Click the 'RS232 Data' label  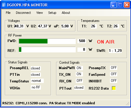click(x=99, y=88)
